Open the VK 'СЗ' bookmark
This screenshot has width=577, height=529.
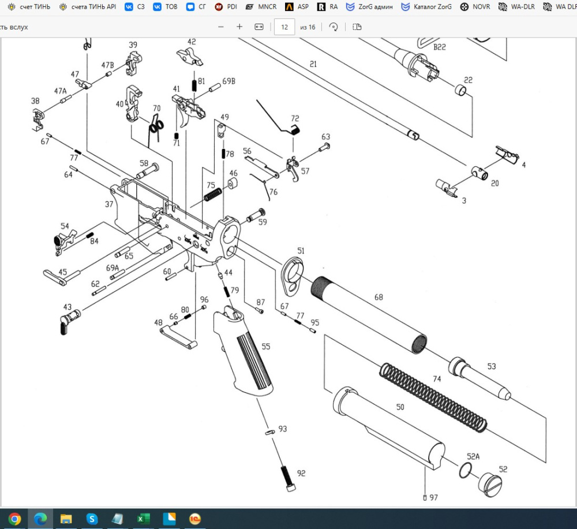(134, 6)
